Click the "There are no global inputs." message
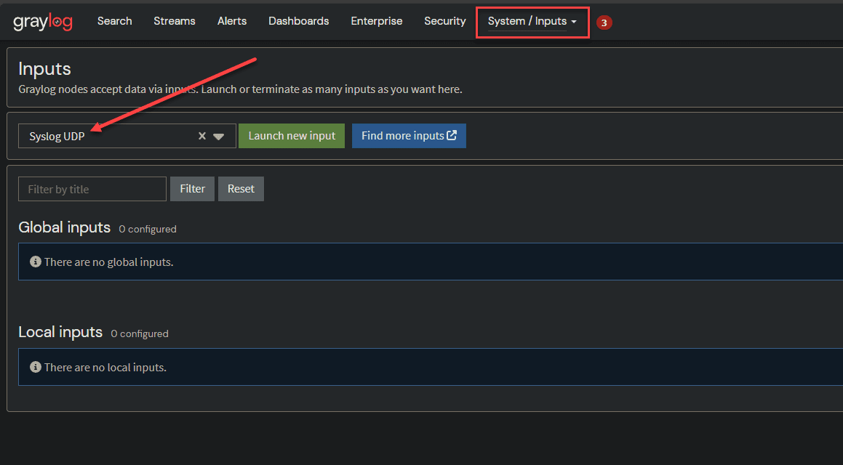The height and width of the screenshot is (465, 843). [108, 262]
